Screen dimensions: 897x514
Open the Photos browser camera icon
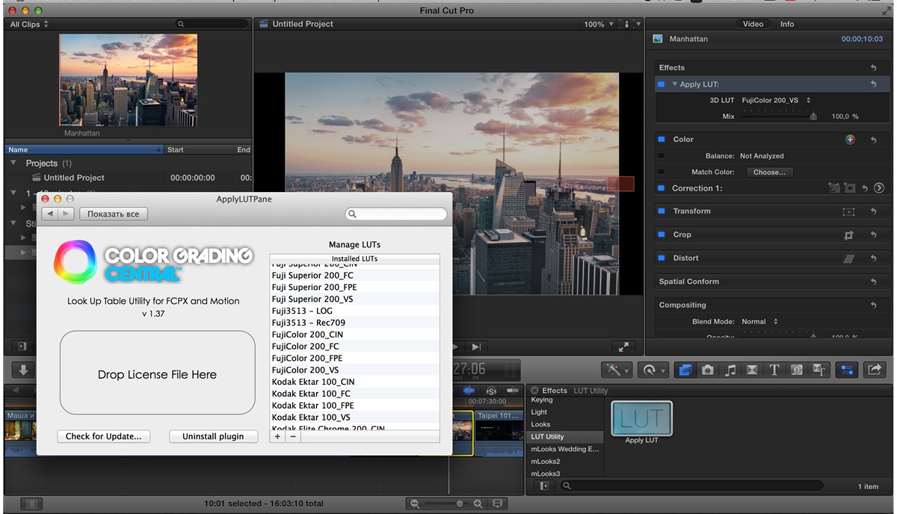tap(707, 370)
